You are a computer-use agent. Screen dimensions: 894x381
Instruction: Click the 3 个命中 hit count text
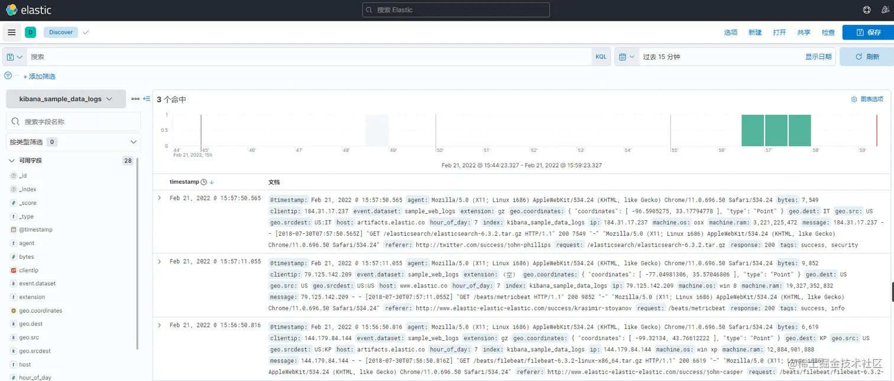click(171, 100)
